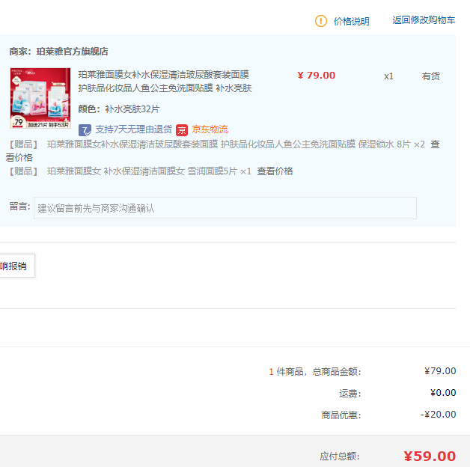Click merchant name 珀莱雅官方旗舰店
Image resolution: width=470 pixels, height=467 pixels.
click(72, 52)
